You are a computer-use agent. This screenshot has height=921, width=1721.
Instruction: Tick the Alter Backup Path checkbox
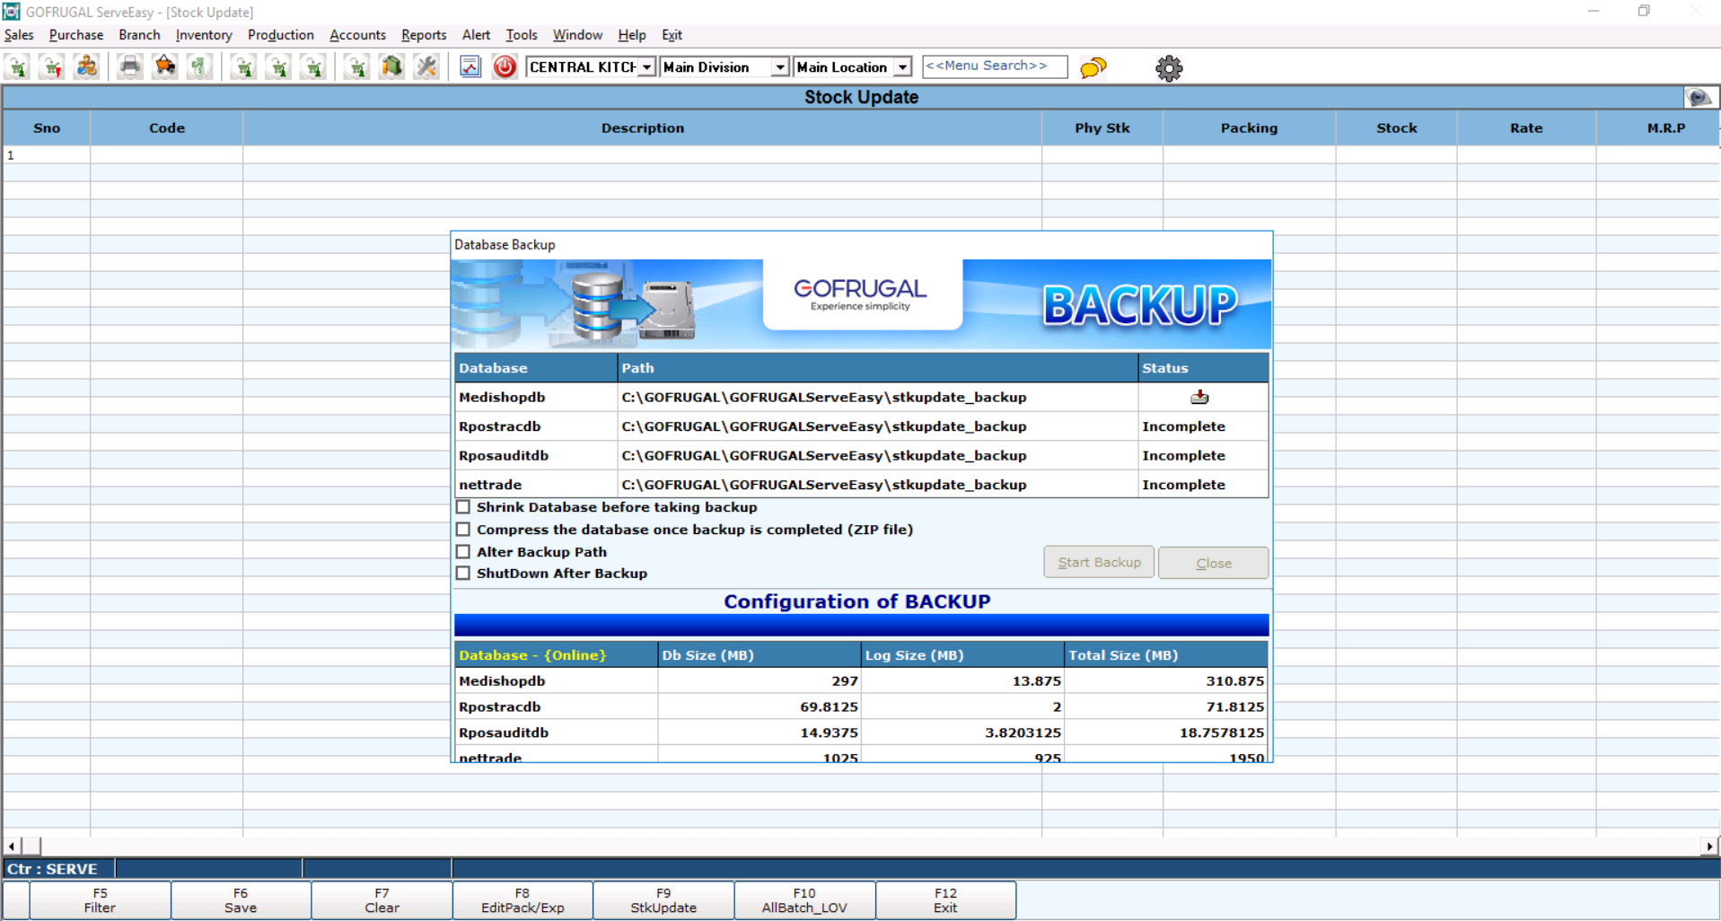pos(463,552)
